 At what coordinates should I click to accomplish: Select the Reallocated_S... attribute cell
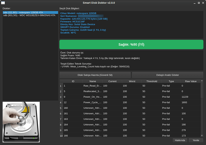93,91
